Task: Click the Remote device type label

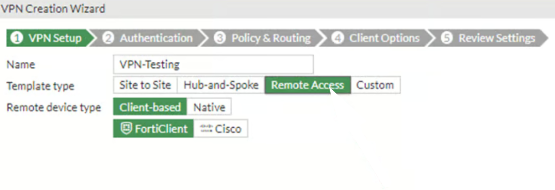Action: tap(54, 108)
